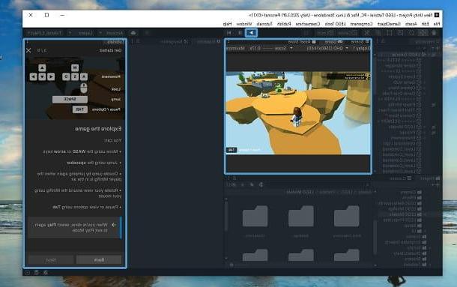Open the Window menu

244,24
